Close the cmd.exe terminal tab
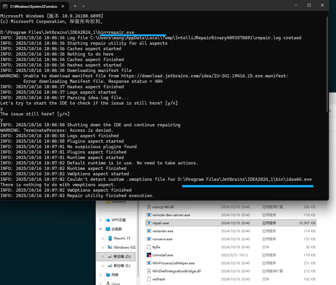 63,6
